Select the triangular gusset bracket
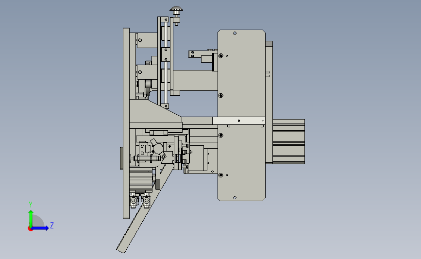This screenshot has width=421, height=259. pyautogui.click(x=155, y=111)
